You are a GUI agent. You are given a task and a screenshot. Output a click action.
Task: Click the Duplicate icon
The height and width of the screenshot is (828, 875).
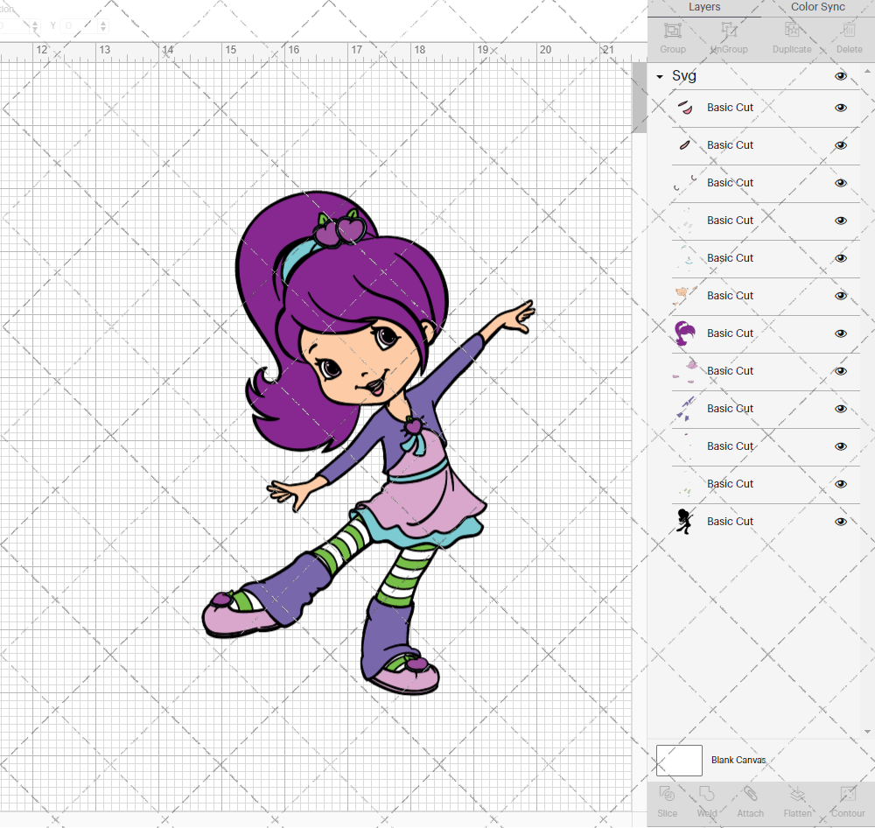(792, 37)
